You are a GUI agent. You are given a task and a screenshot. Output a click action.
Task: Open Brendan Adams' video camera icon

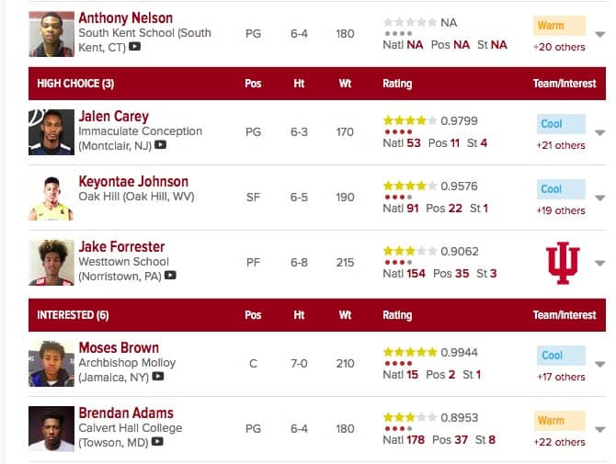coord(157,442)
